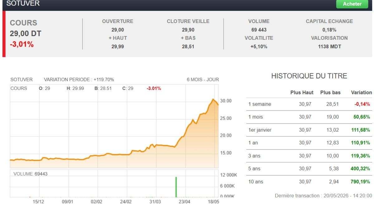Click the CAPITAL ECHANGE value 0,18%
The width and height of the screenshot is (374, 210).
[329, 30]
